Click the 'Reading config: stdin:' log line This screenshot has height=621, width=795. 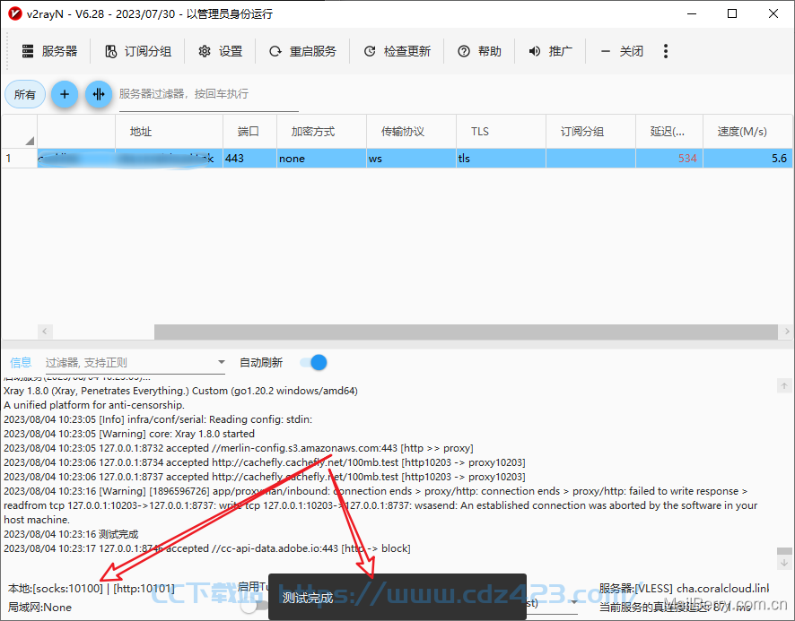click(158, 419)
